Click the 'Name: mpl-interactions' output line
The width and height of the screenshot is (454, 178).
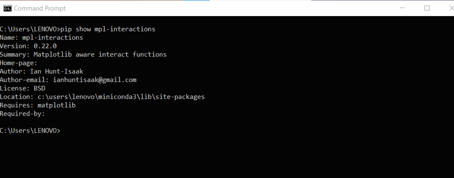point(41,38)
